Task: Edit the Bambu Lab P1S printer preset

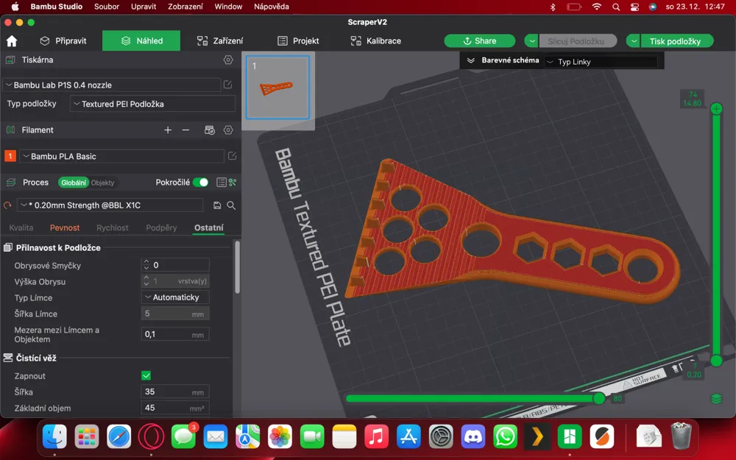Action: point(227,85)
